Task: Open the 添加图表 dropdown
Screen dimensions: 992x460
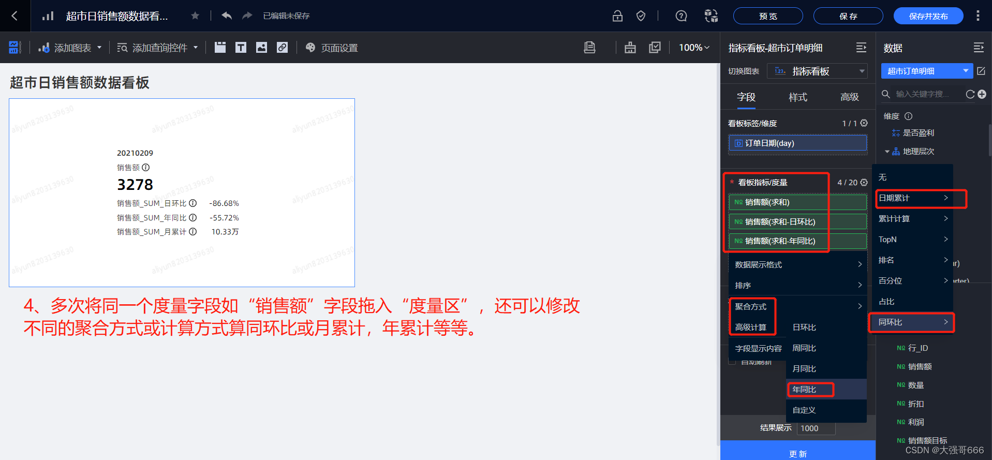Action: (70, 48)
